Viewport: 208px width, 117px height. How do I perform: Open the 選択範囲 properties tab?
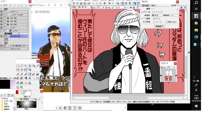[146, 6]
